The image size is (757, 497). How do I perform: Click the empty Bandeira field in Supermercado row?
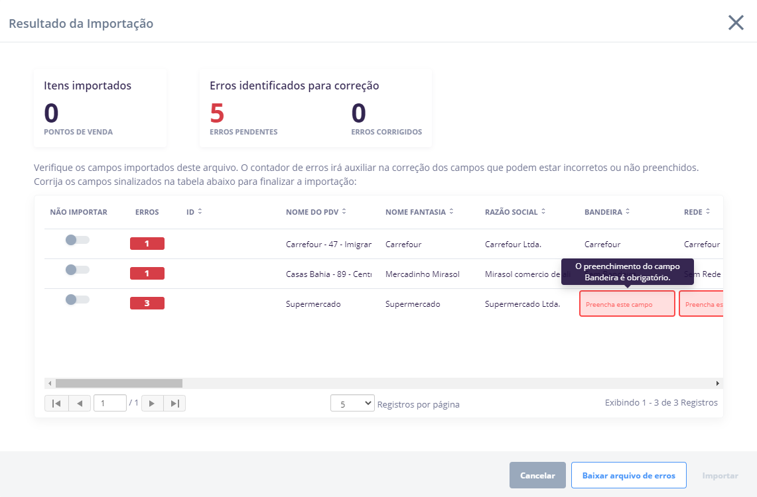click(x=627, y=304)
